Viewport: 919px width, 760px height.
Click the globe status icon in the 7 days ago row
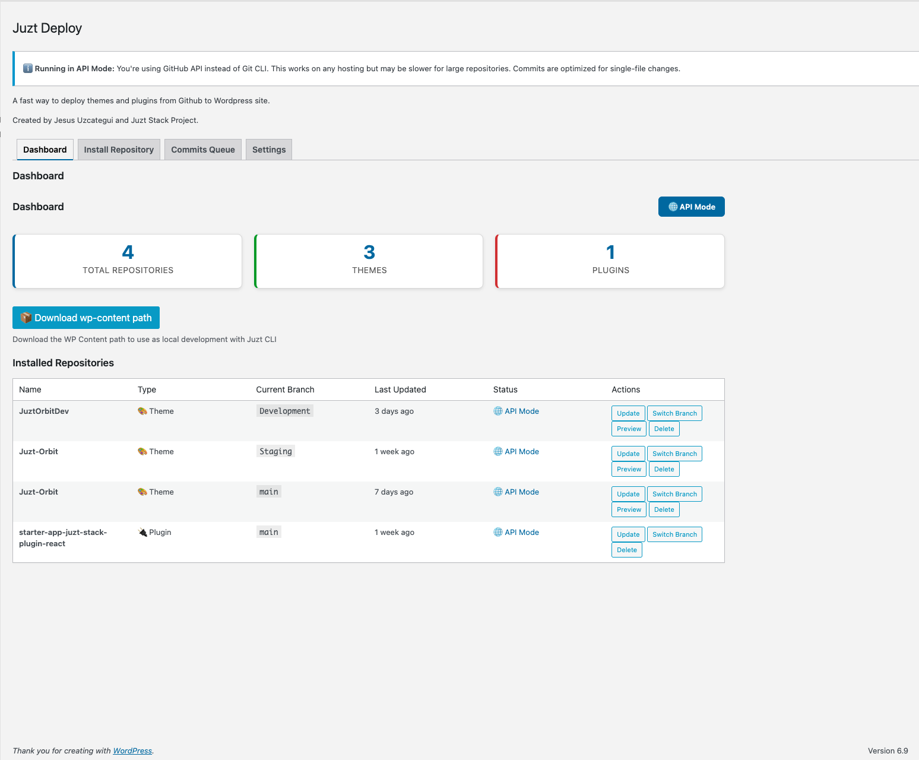tap(498, 492)
